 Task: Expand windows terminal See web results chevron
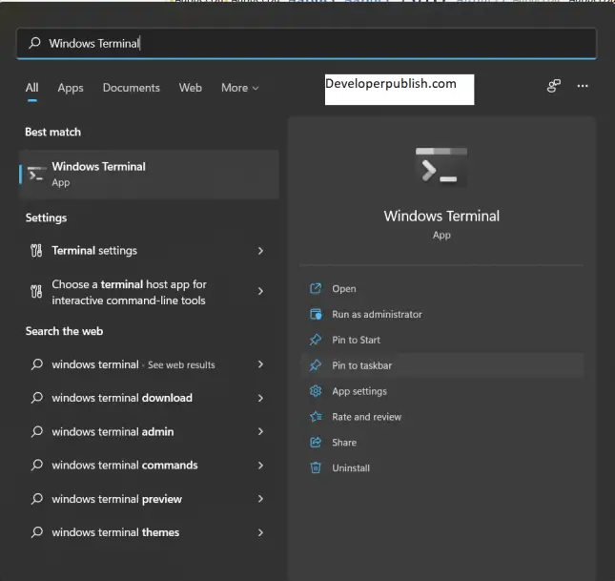[x=260, y=364]
